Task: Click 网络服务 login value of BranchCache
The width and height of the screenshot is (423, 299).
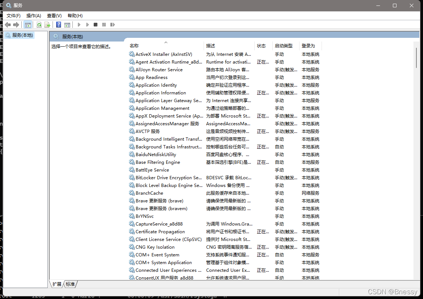Action: [x=311, y=193]
